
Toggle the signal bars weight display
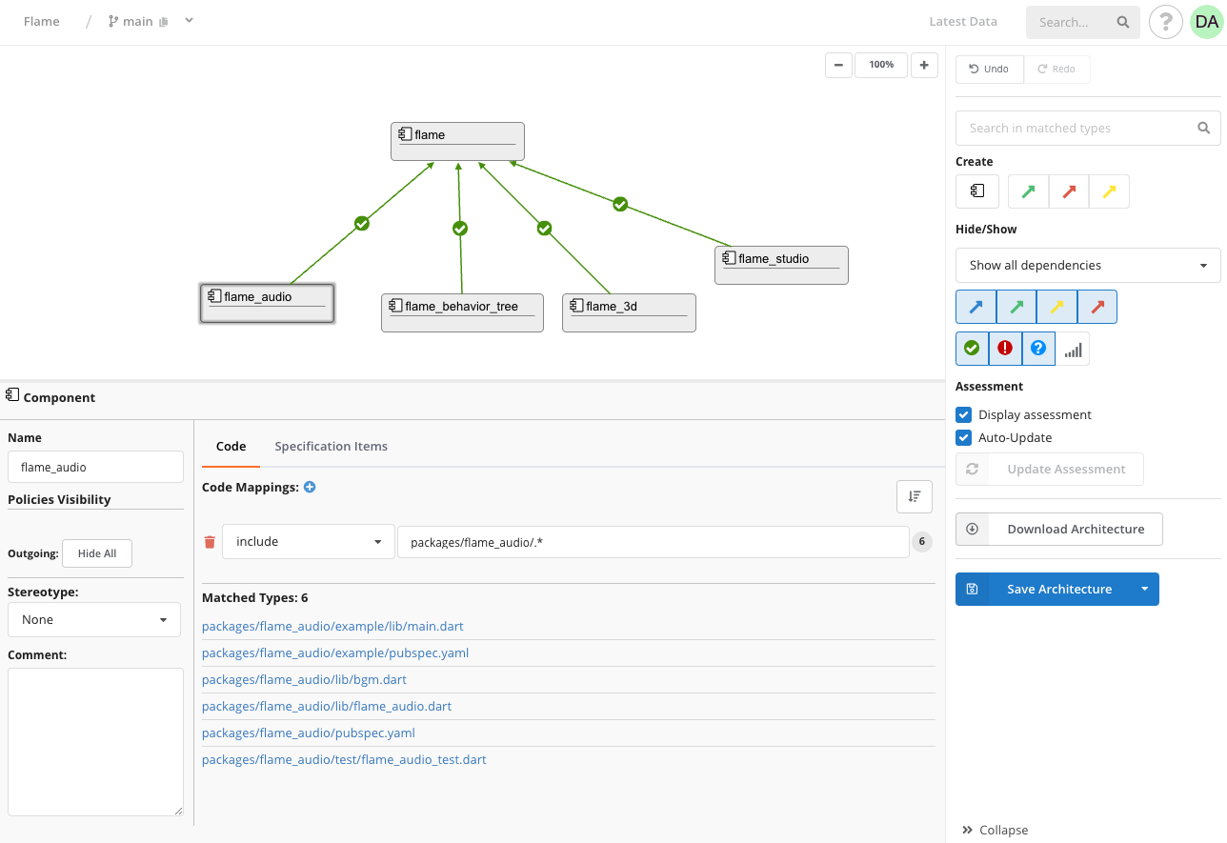click(1073, 349)
